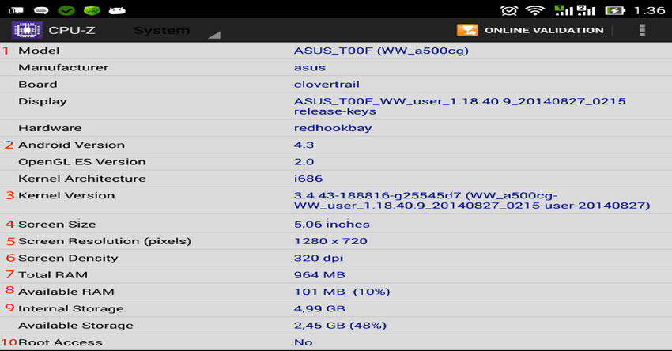This screenshot has height=351, width=672.
Task: Open the System tab dropdown
Action: [x=176, y=31]
